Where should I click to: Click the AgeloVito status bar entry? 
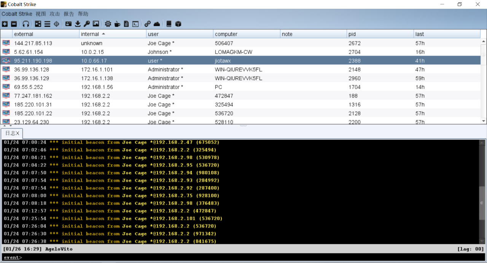pos(59,249)
